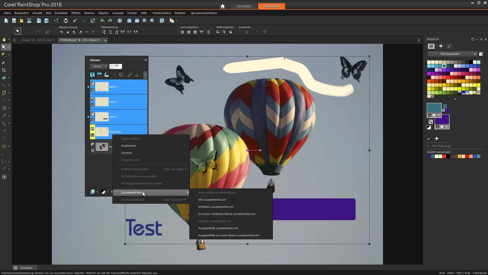
Task: Click move layer up icon in Ebenen
Action: 92,75
